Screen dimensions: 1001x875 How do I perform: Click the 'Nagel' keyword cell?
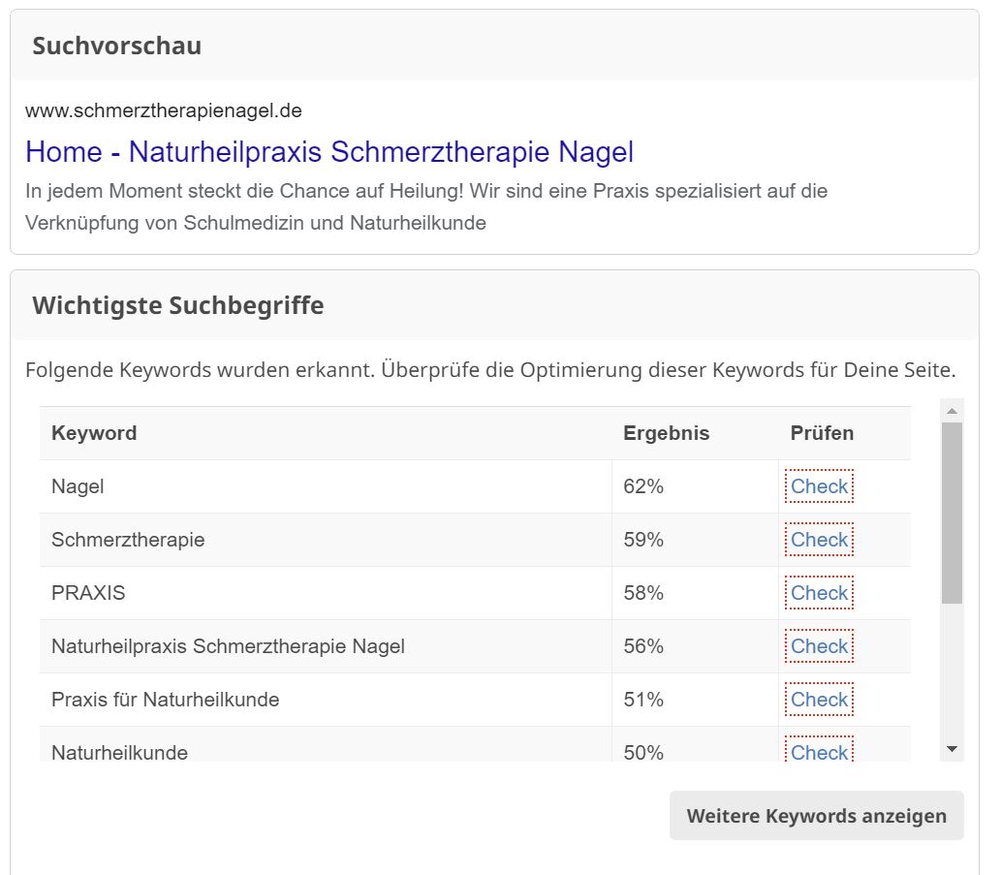pos(326,486)
